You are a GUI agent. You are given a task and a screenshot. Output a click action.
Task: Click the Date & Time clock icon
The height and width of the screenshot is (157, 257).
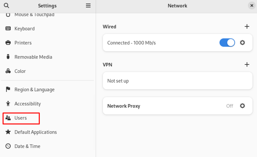[x=8, y=146]
